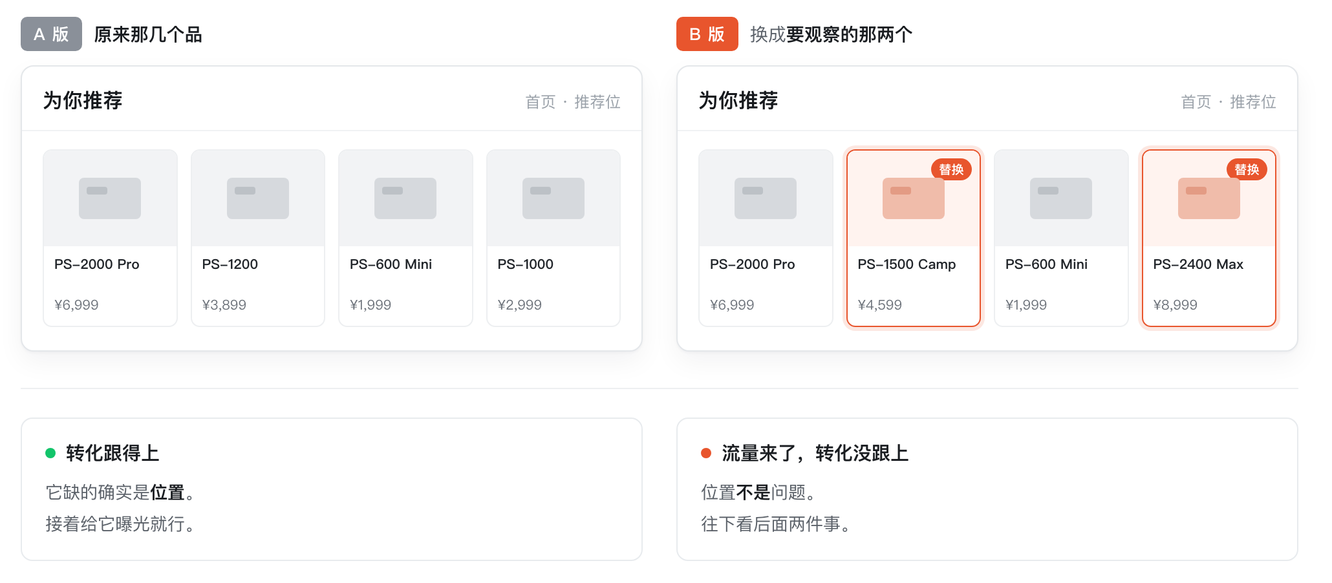Click the A 版 badge
Viewport: 1332px width, 583px height.
pos(51,34)
